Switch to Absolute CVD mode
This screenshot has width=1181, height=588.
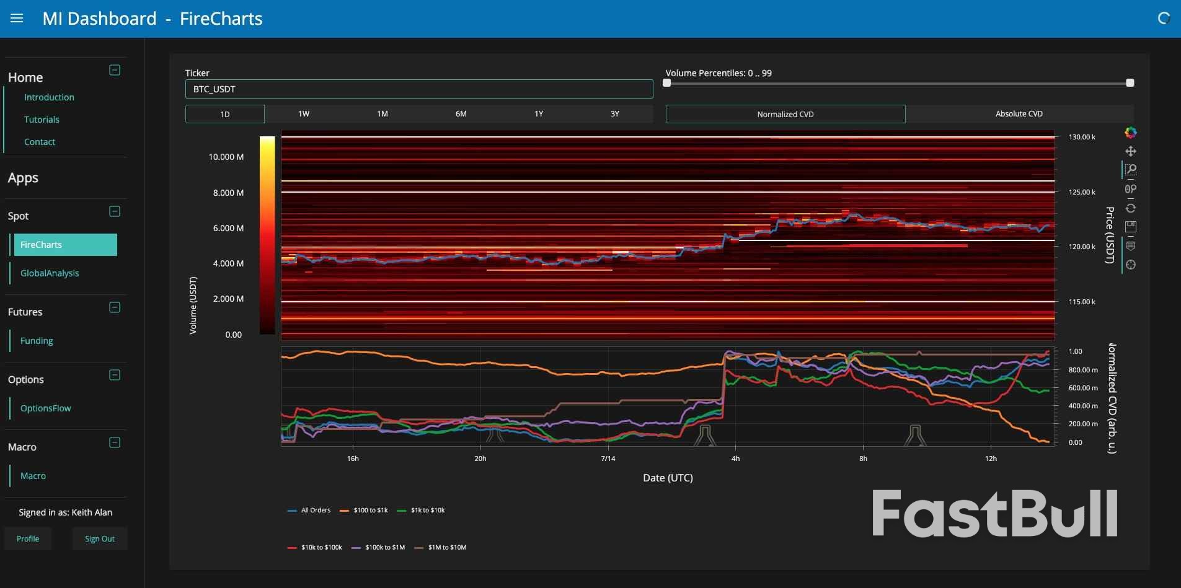pyautogui.click(x=1019, y=114)
